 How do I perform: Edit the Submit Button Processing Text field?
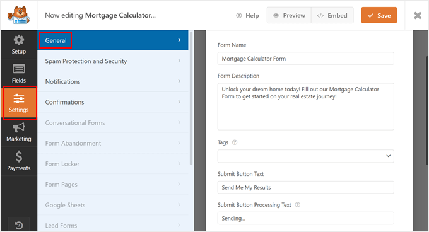point(305,218)
